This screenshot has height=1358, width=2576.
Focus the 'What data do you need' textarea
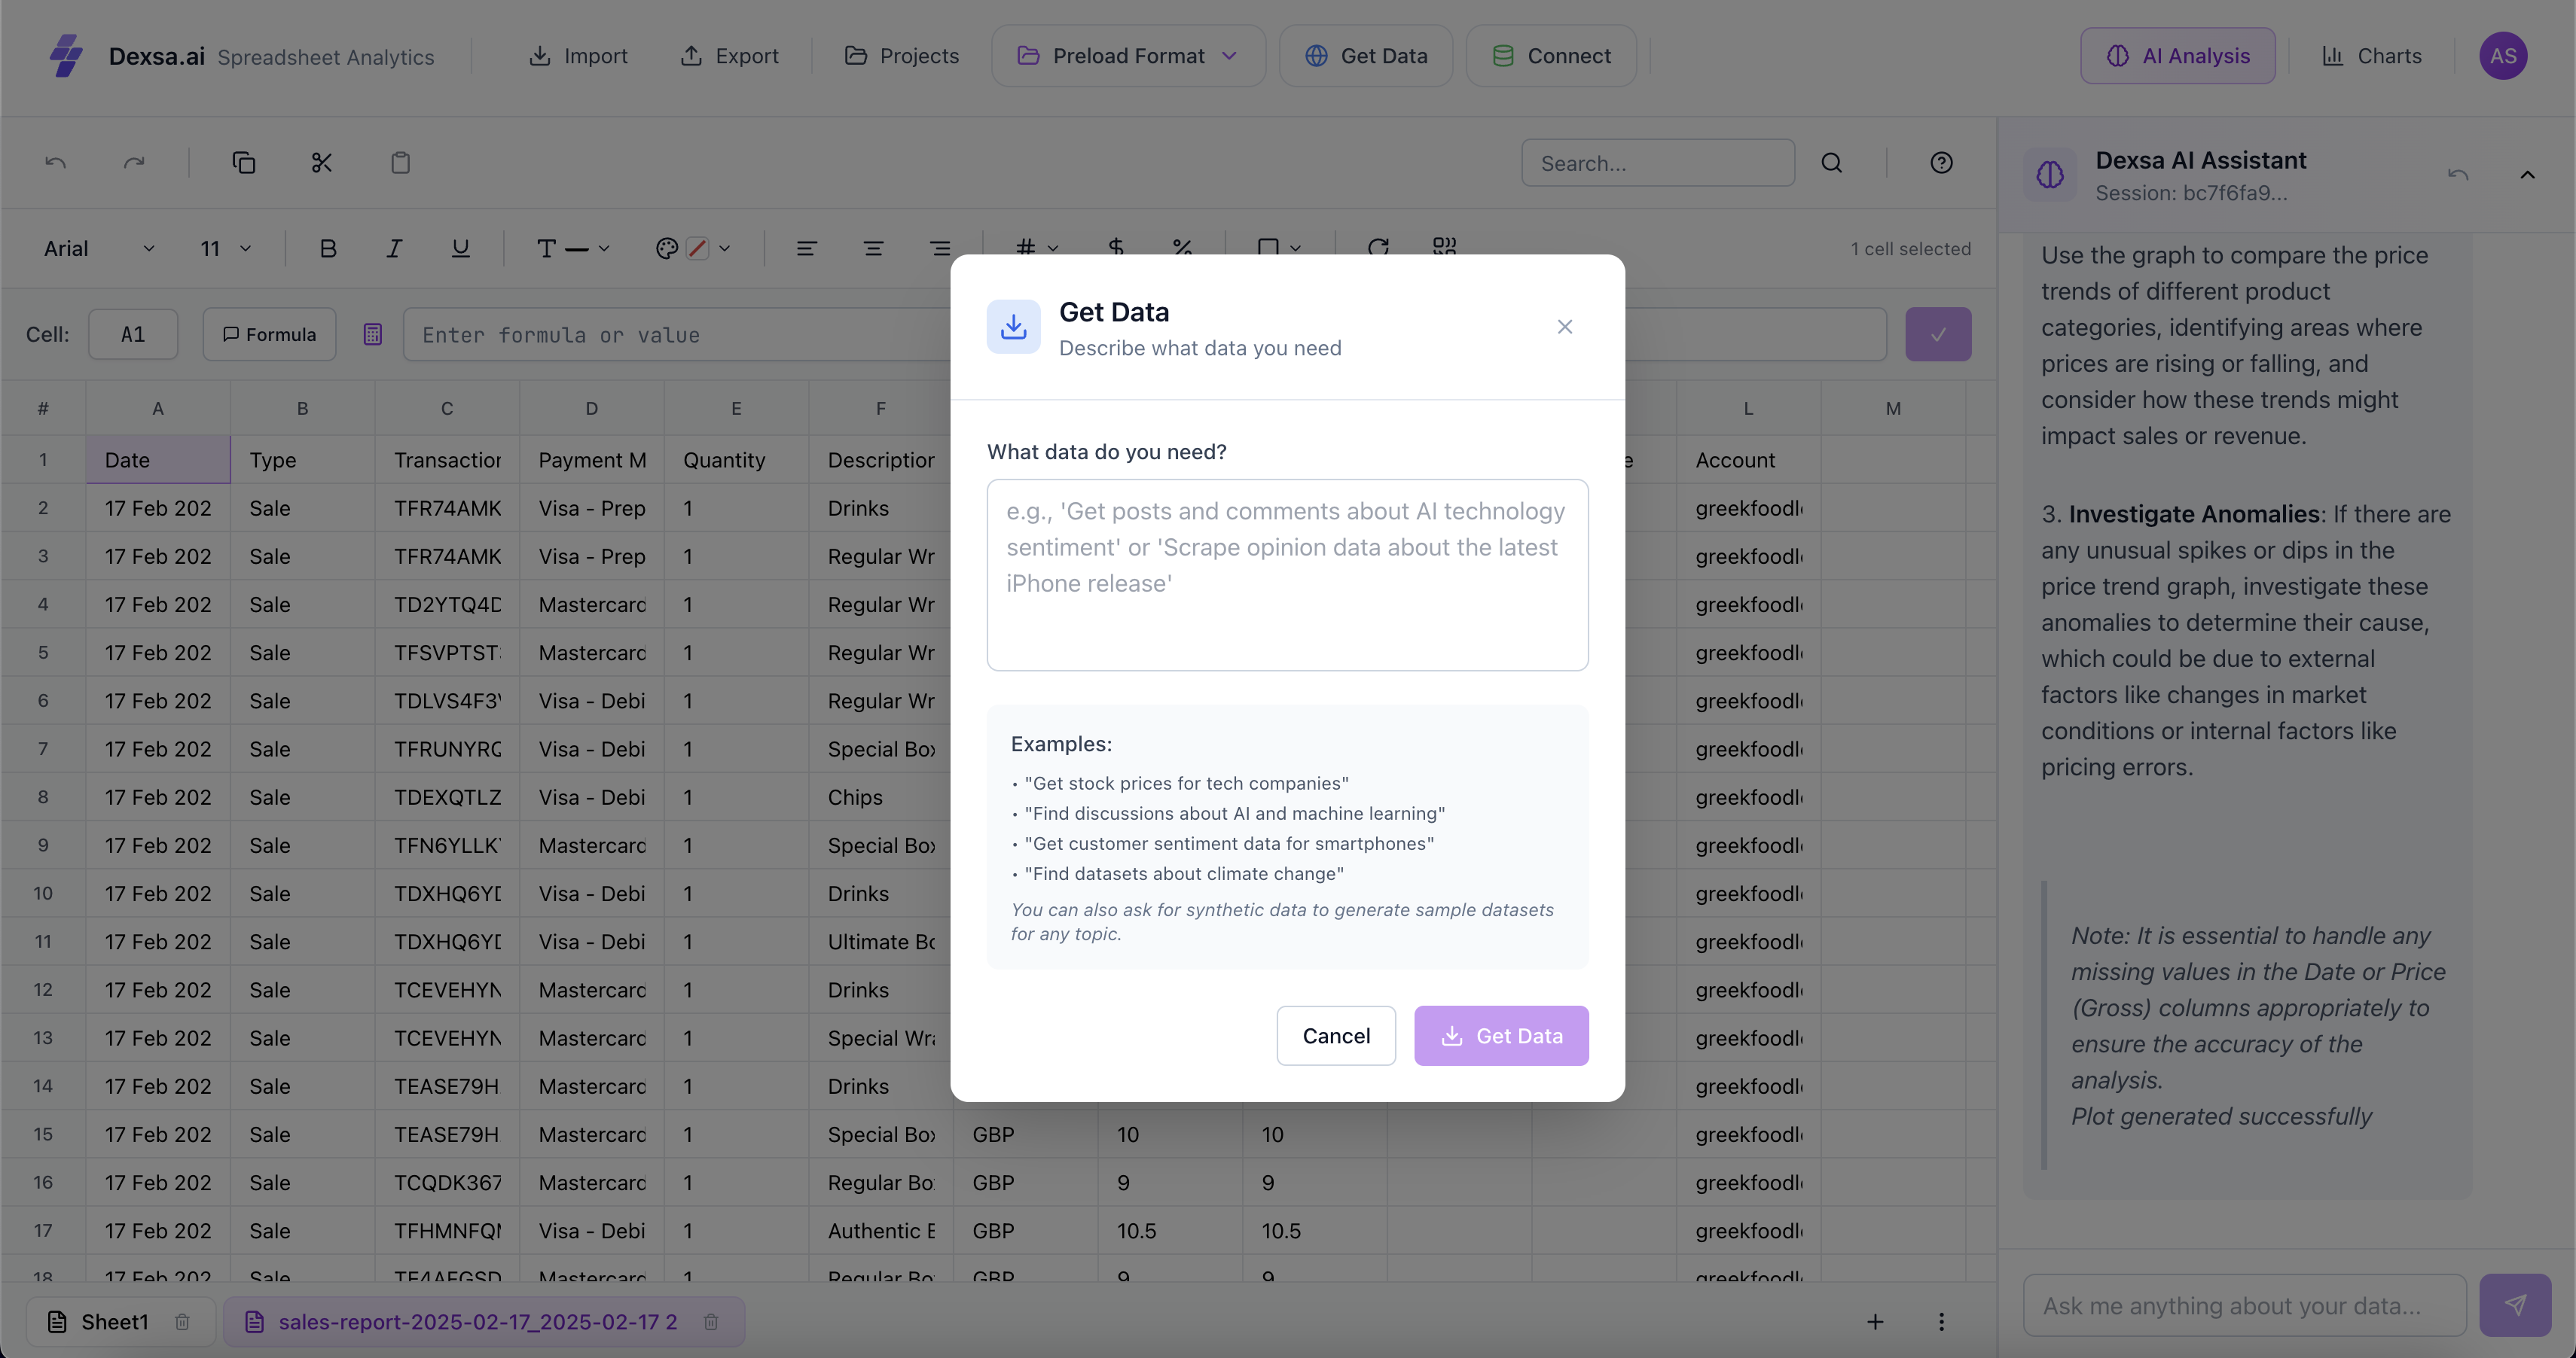1287,574
